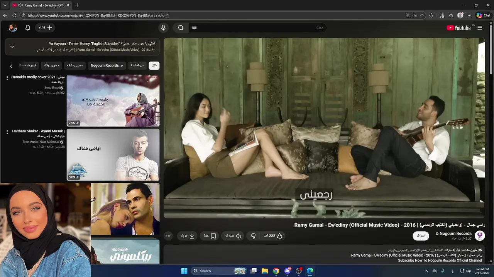The height and width of the screenshot is (277, 494).
Task: Open options menu for Haitham Shaker video
Action: pos(7,132)
